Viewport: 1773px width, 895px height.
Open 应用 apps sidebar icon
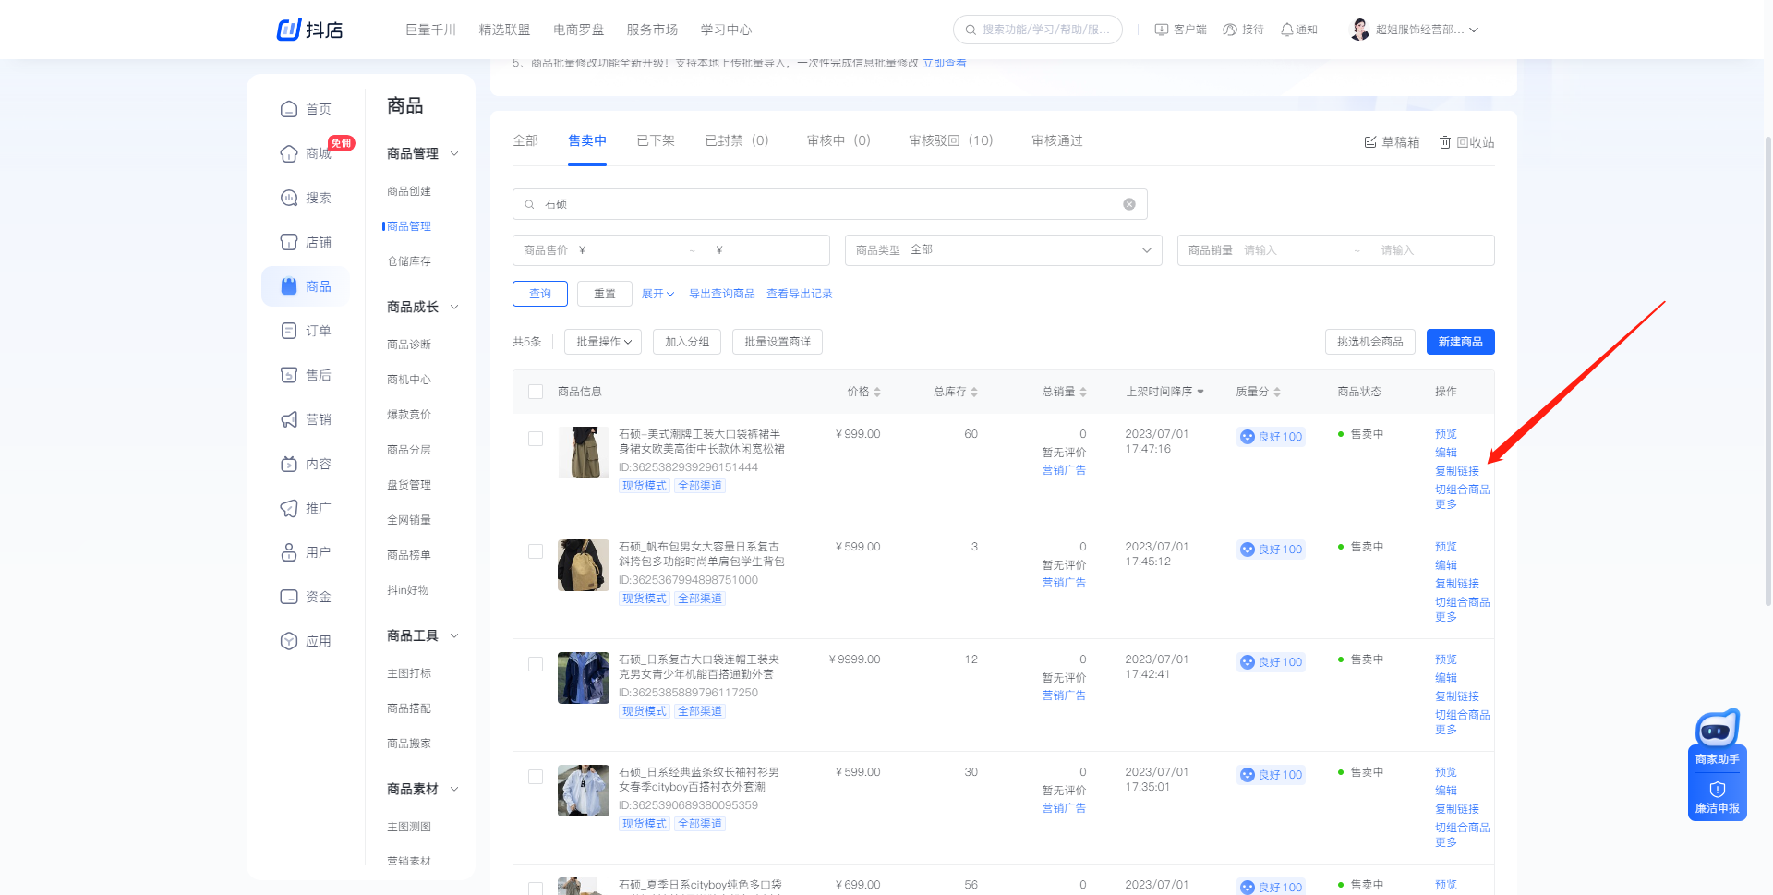[x=289, y=641]
